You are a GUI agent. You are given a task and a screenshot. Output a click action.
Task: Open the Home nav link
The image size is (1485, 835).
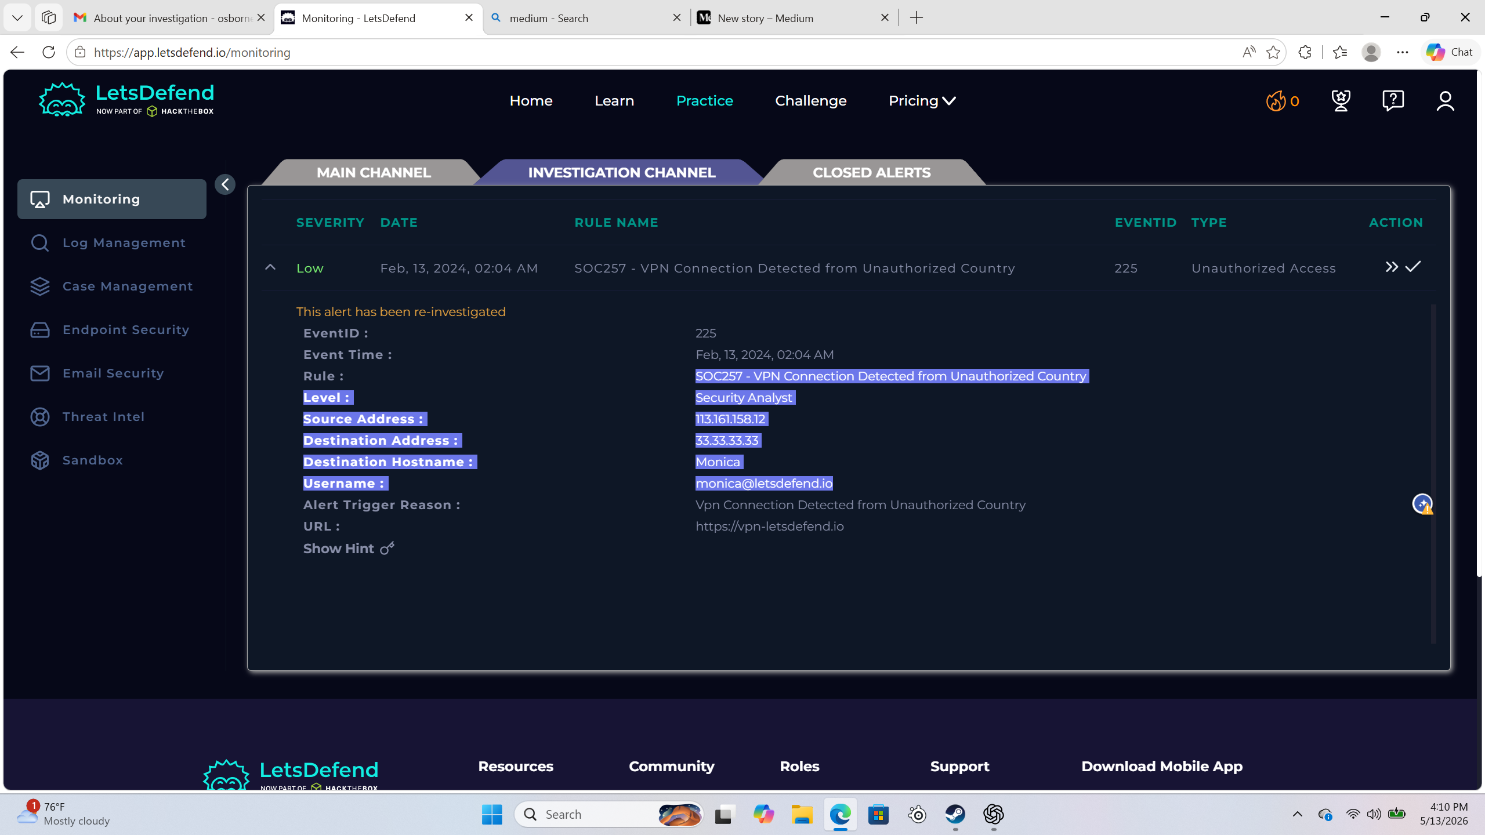pyautogui.click(x=531, y=101)
